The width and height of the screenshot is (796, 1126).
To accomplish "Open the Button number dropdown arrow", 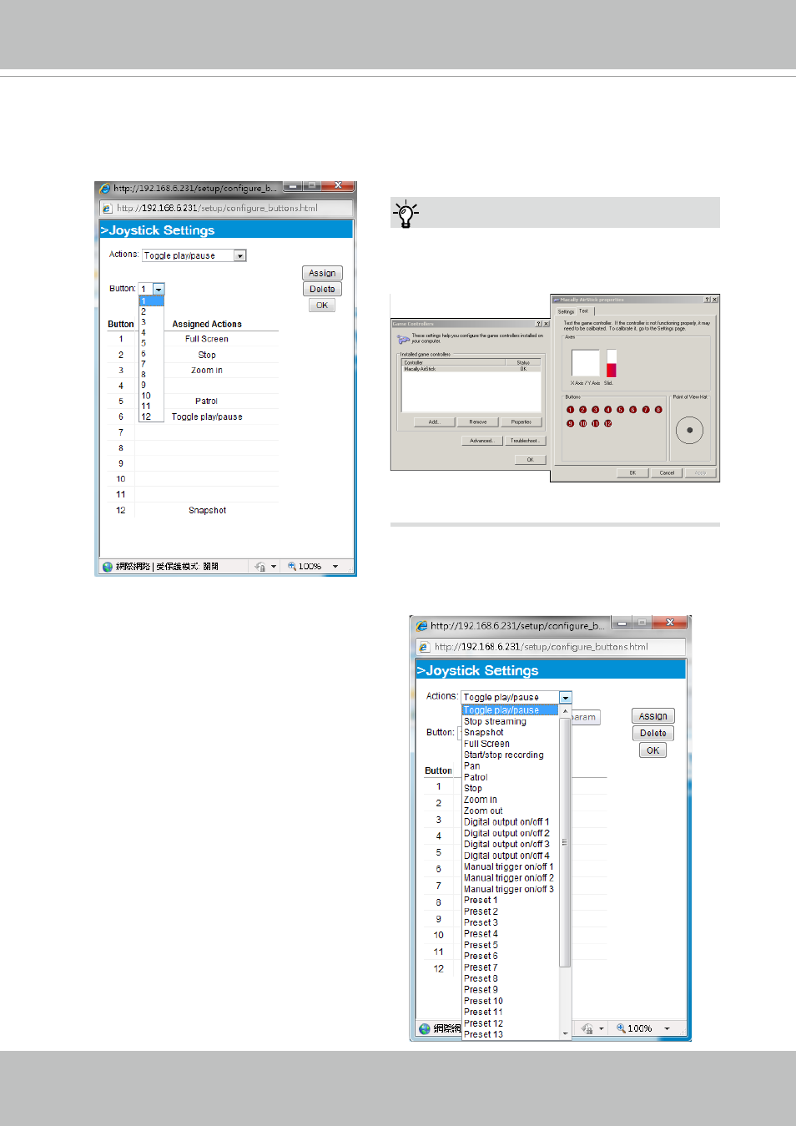I will [159, 290].
